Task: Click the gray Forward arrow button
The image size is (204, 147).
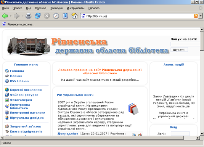Action: click(x=16, y=16)
